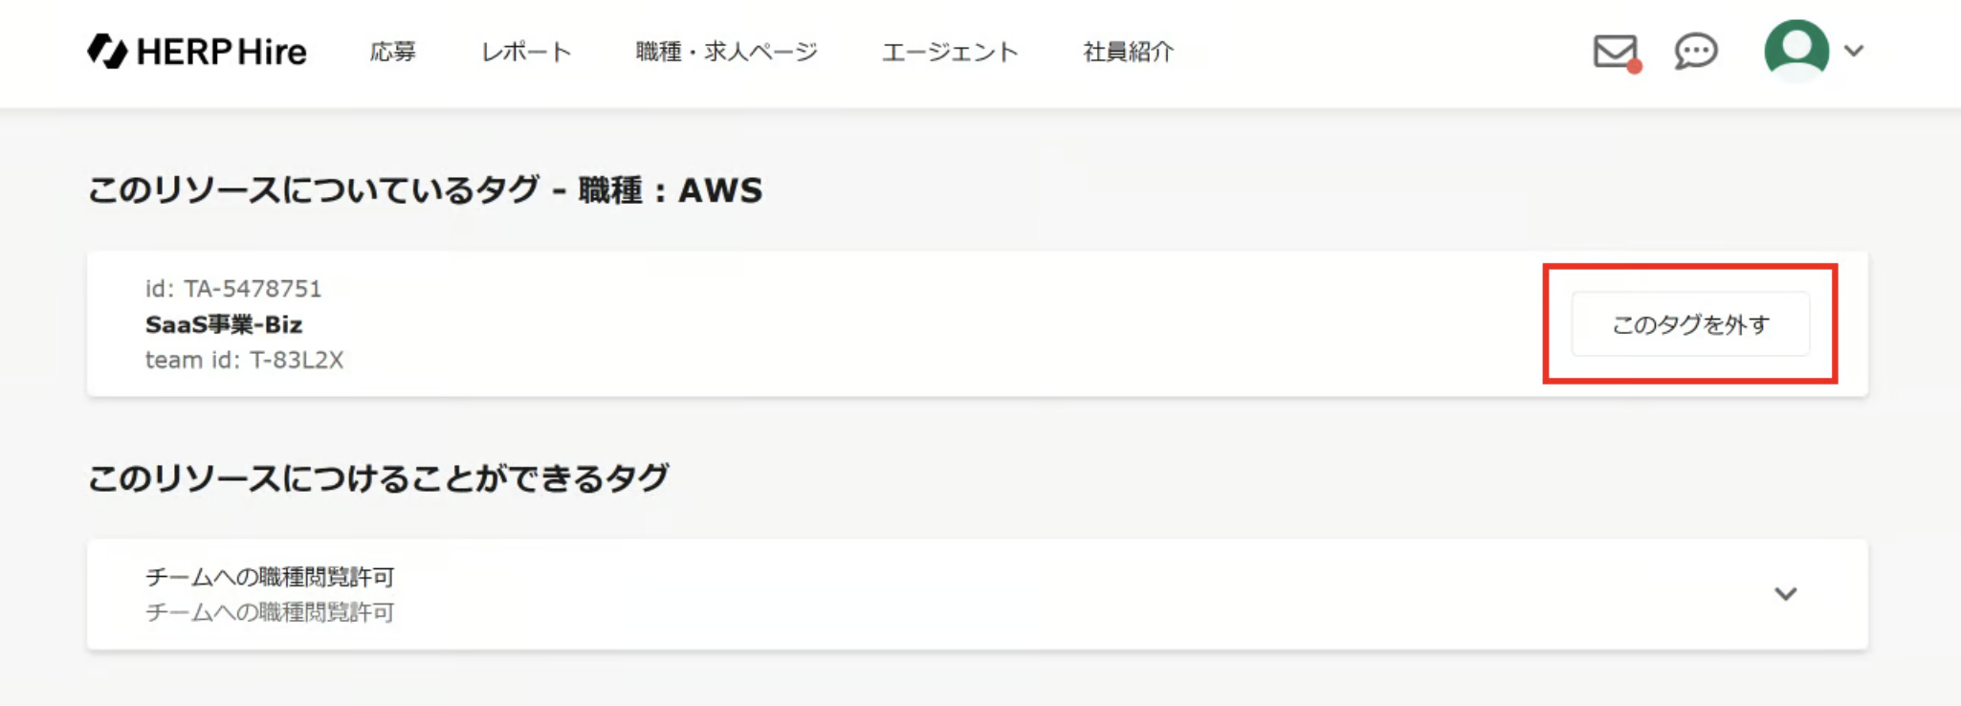Open the chat speech bubble icon
The height and width of the screenshot is (706, 1961).
pos(1695,51)
